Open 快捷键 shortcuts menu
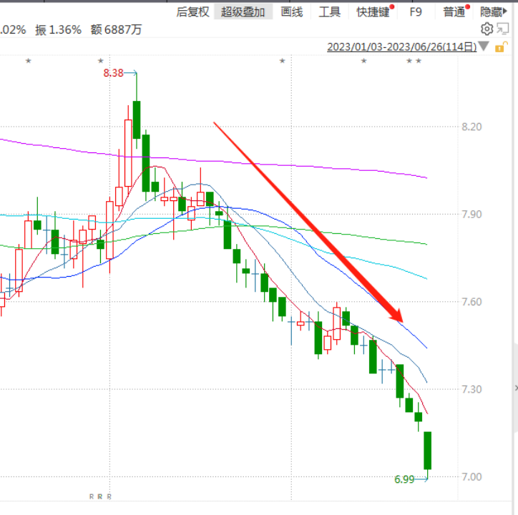Screen dimensions: 518x515 373,12
